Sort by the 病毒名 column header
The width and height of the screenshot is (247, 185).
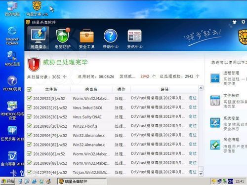[x=91, y=89]
